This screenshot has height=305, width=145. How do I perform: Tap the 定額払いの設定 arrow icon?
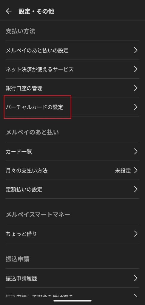136,189
